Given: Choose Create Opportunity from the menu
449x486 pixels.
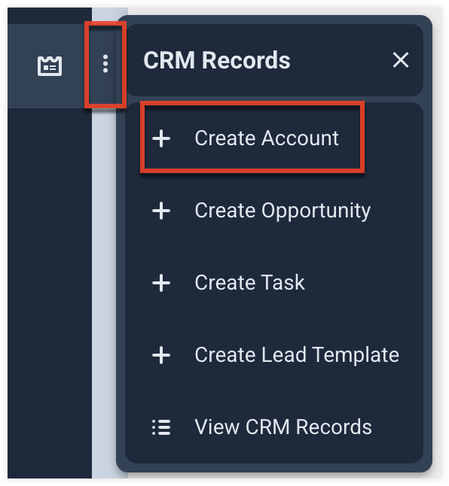Looking at the screenshot, I should 283,211.
